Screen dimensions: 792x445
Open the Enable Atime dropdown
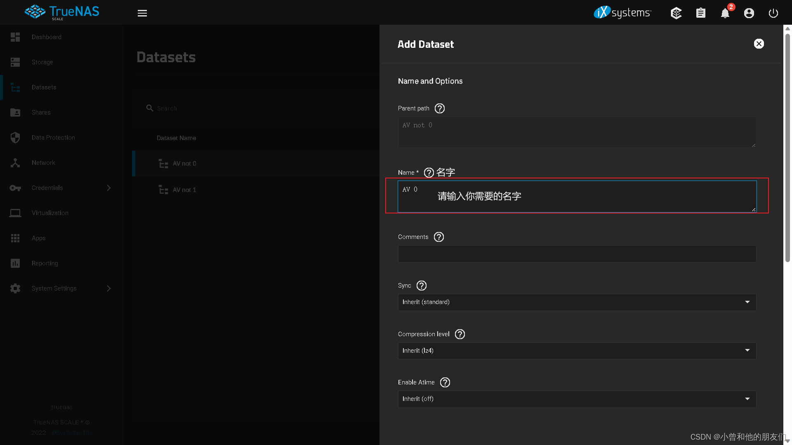pyautogui.click(x=577, y=399)
